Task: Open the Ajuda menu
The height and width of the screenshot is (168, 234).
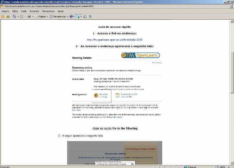Action: coord(61,11)
